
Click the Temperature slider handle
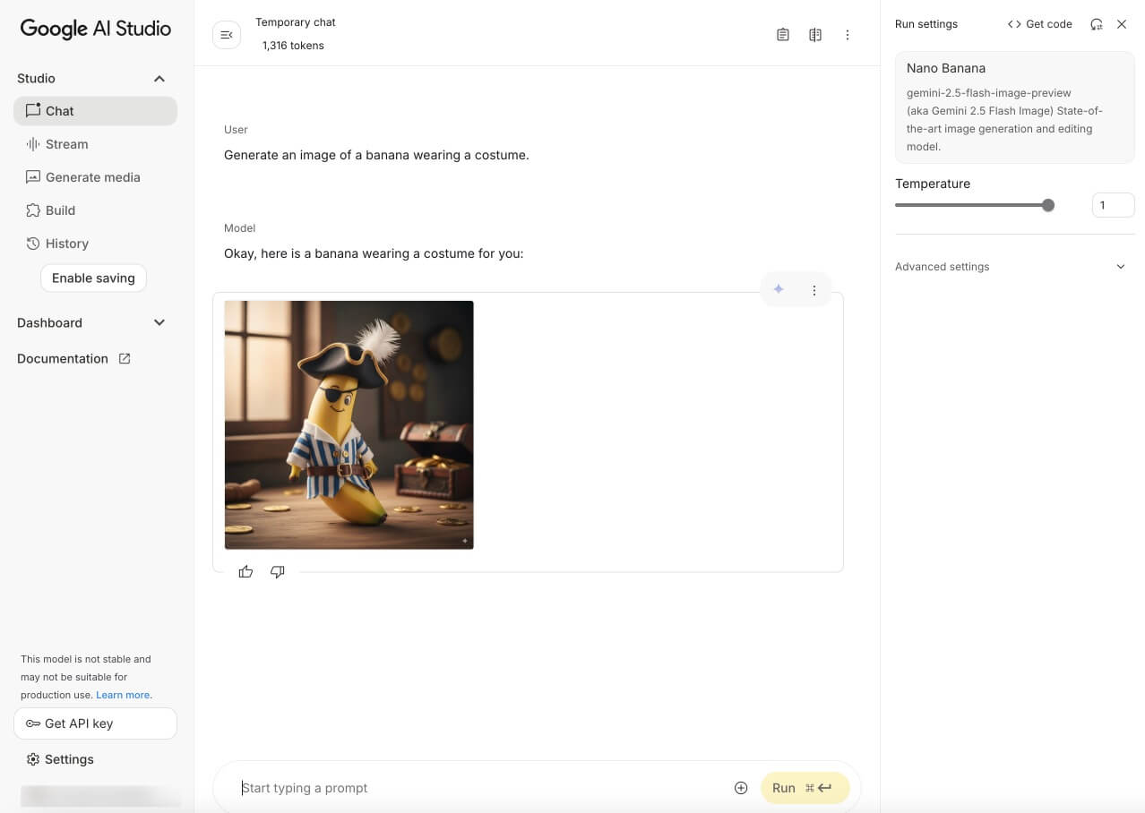(1048, 205)
